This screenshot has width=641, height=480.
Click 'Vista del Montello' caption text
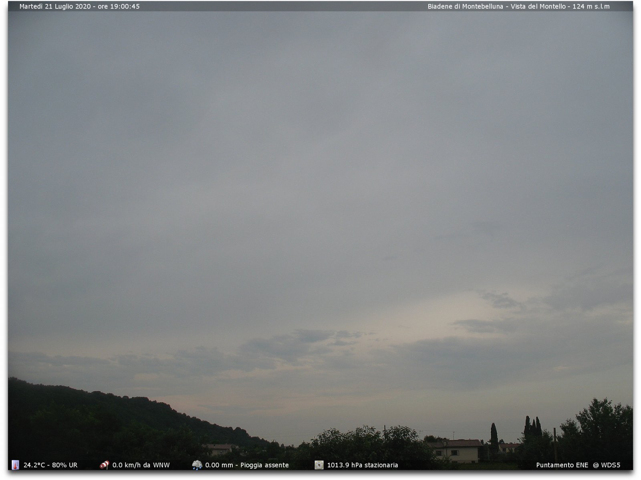tap(538, 6)
